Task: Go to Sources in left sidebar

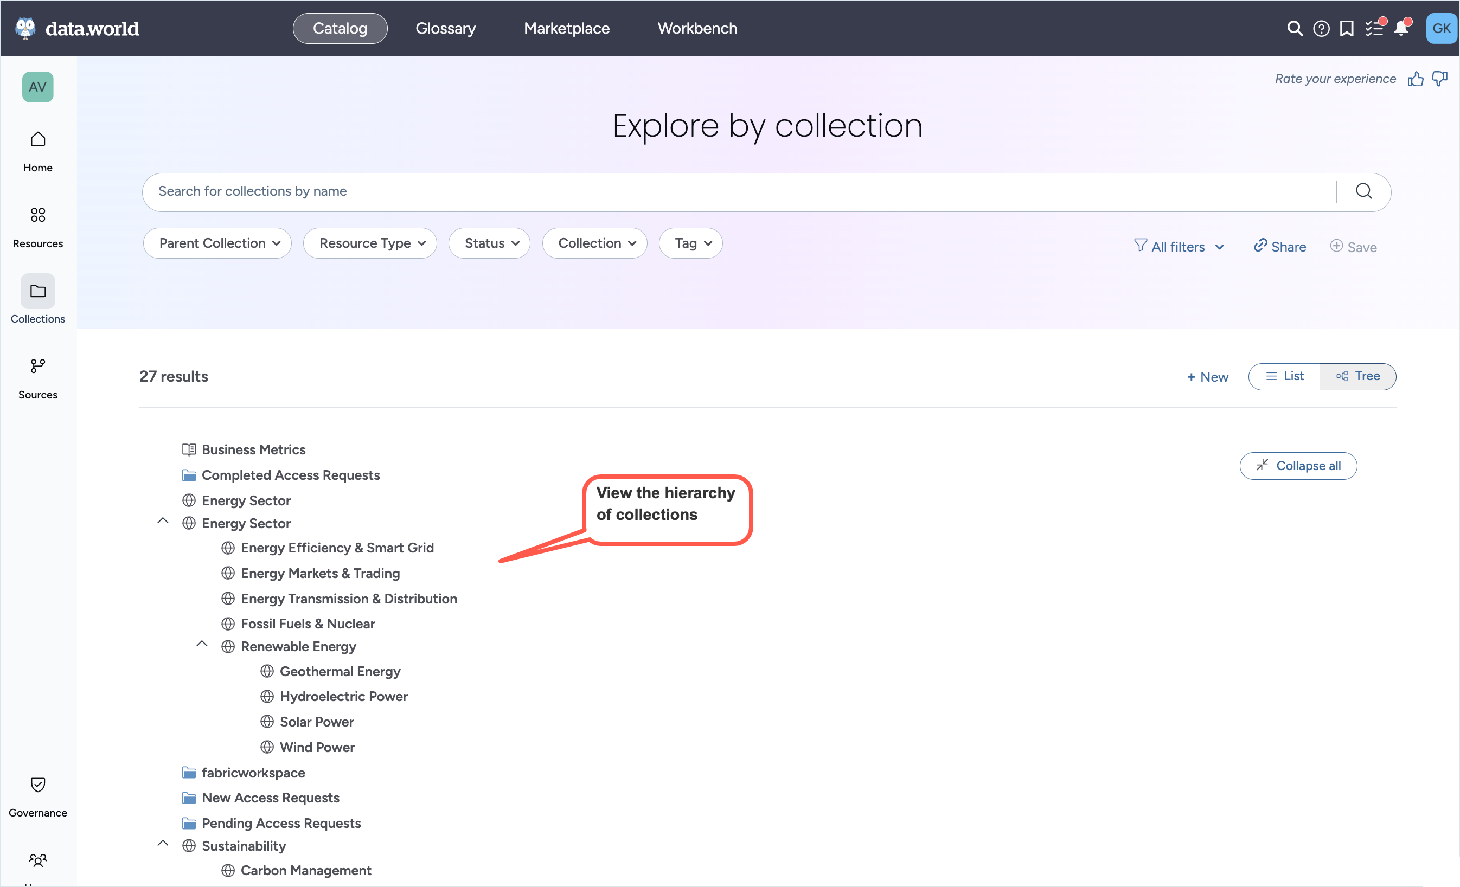Action: click(37, 378)
